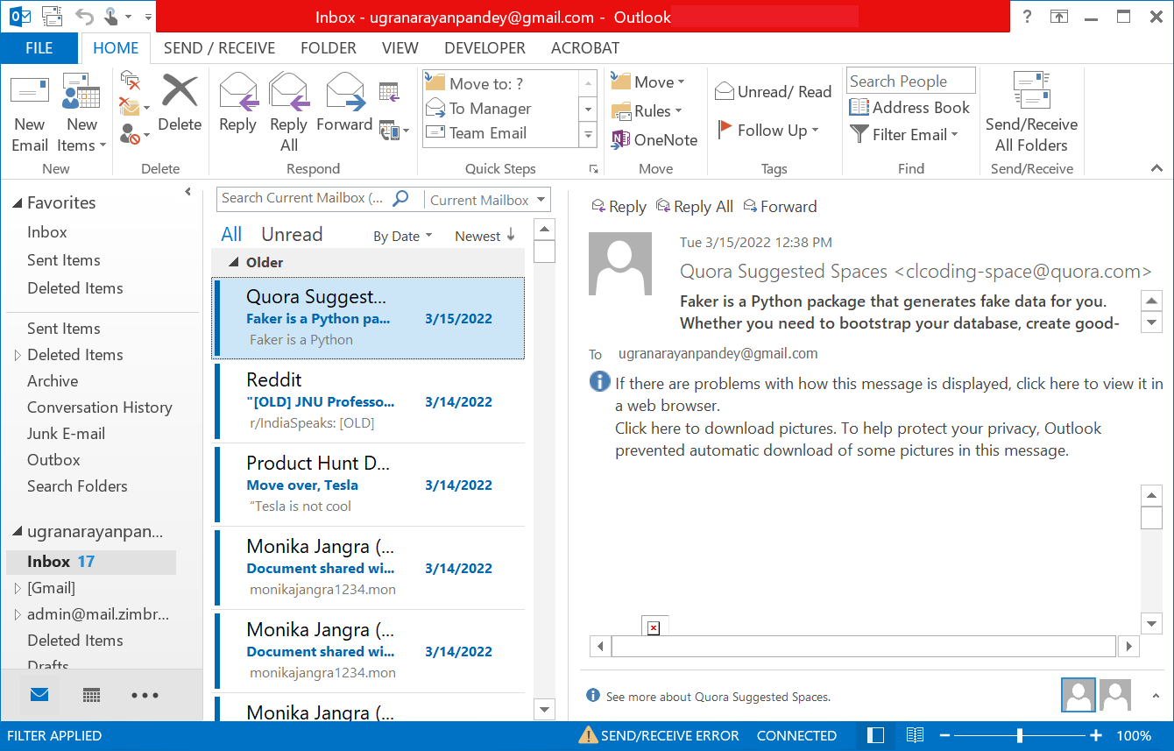Click the Reply All ribbon icon
Viewport: 1174px width, 751px height.
pyautogui.click(x=288, y=93)
